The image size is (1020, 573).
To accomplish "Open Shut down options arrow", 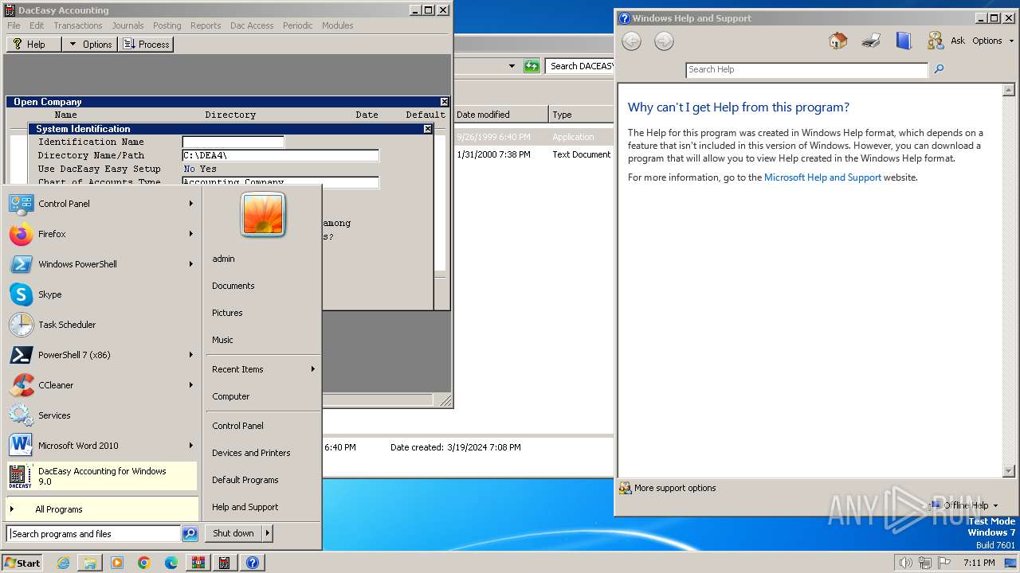I will tap(268, 533).
